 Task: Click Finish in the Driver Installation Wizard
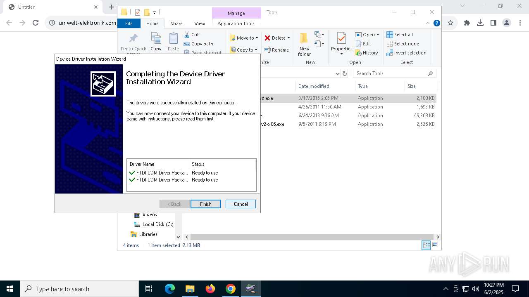tap(205, 204)
